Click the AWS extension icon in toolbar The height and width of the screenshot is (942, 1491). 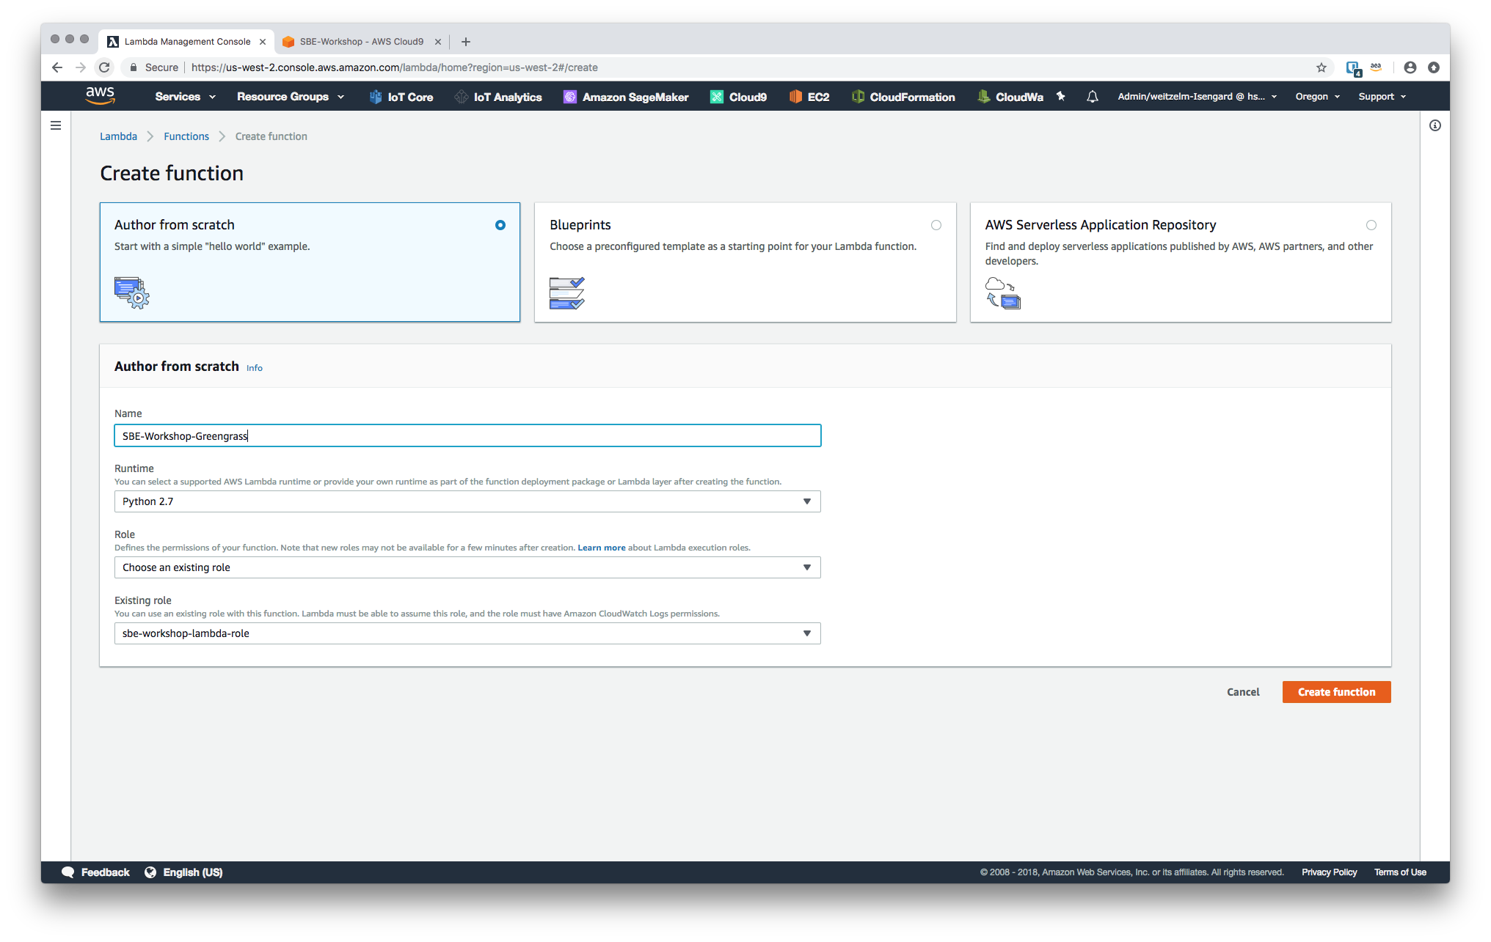click(1376, 67)
